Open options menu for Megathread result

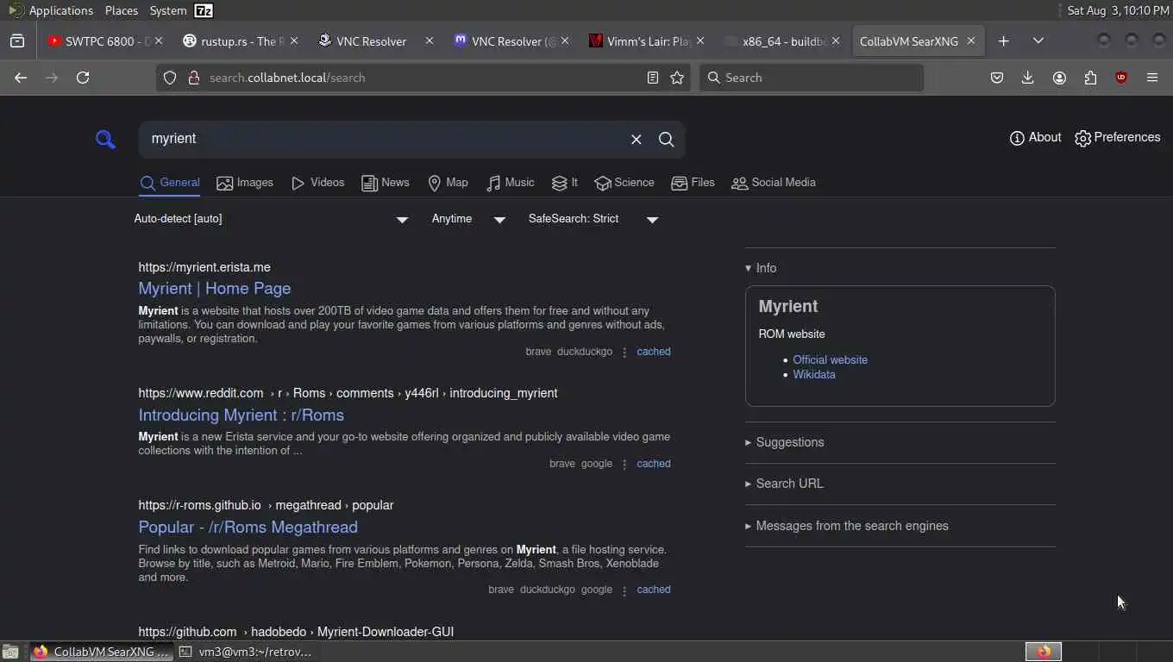pos(624,590)
